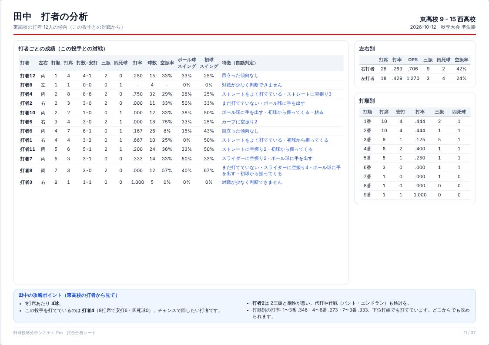Select the 打者4 row name
Screen dimensions: 489x345
point(26,94)
